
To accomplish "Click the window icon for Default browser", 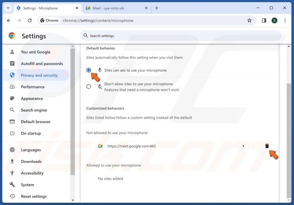I will tap(12, 122).
